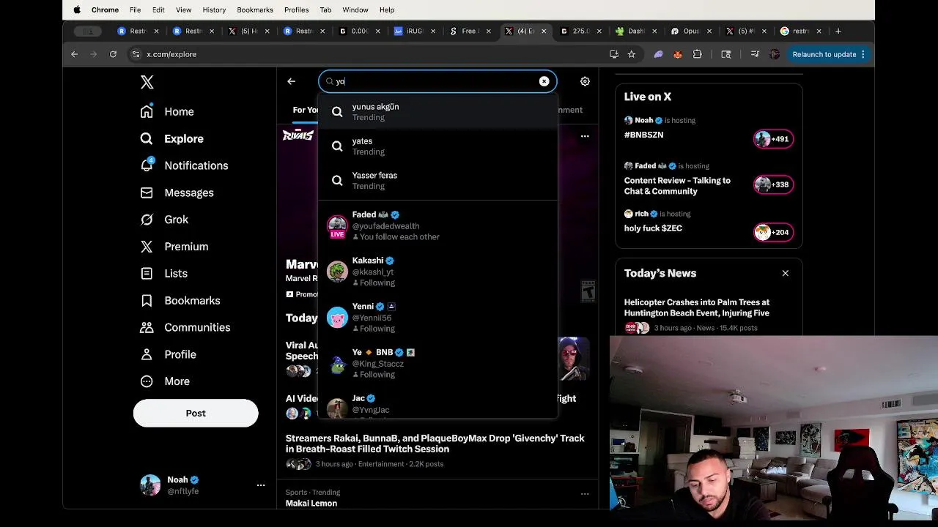This screenshot has height=527, width=938.
Task: View site information icon in address bar
Action: pos(136,54)
